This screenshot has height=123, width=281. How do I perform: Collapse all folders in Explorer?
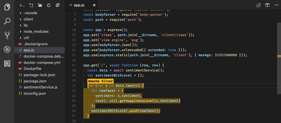(x=57, y=5)
